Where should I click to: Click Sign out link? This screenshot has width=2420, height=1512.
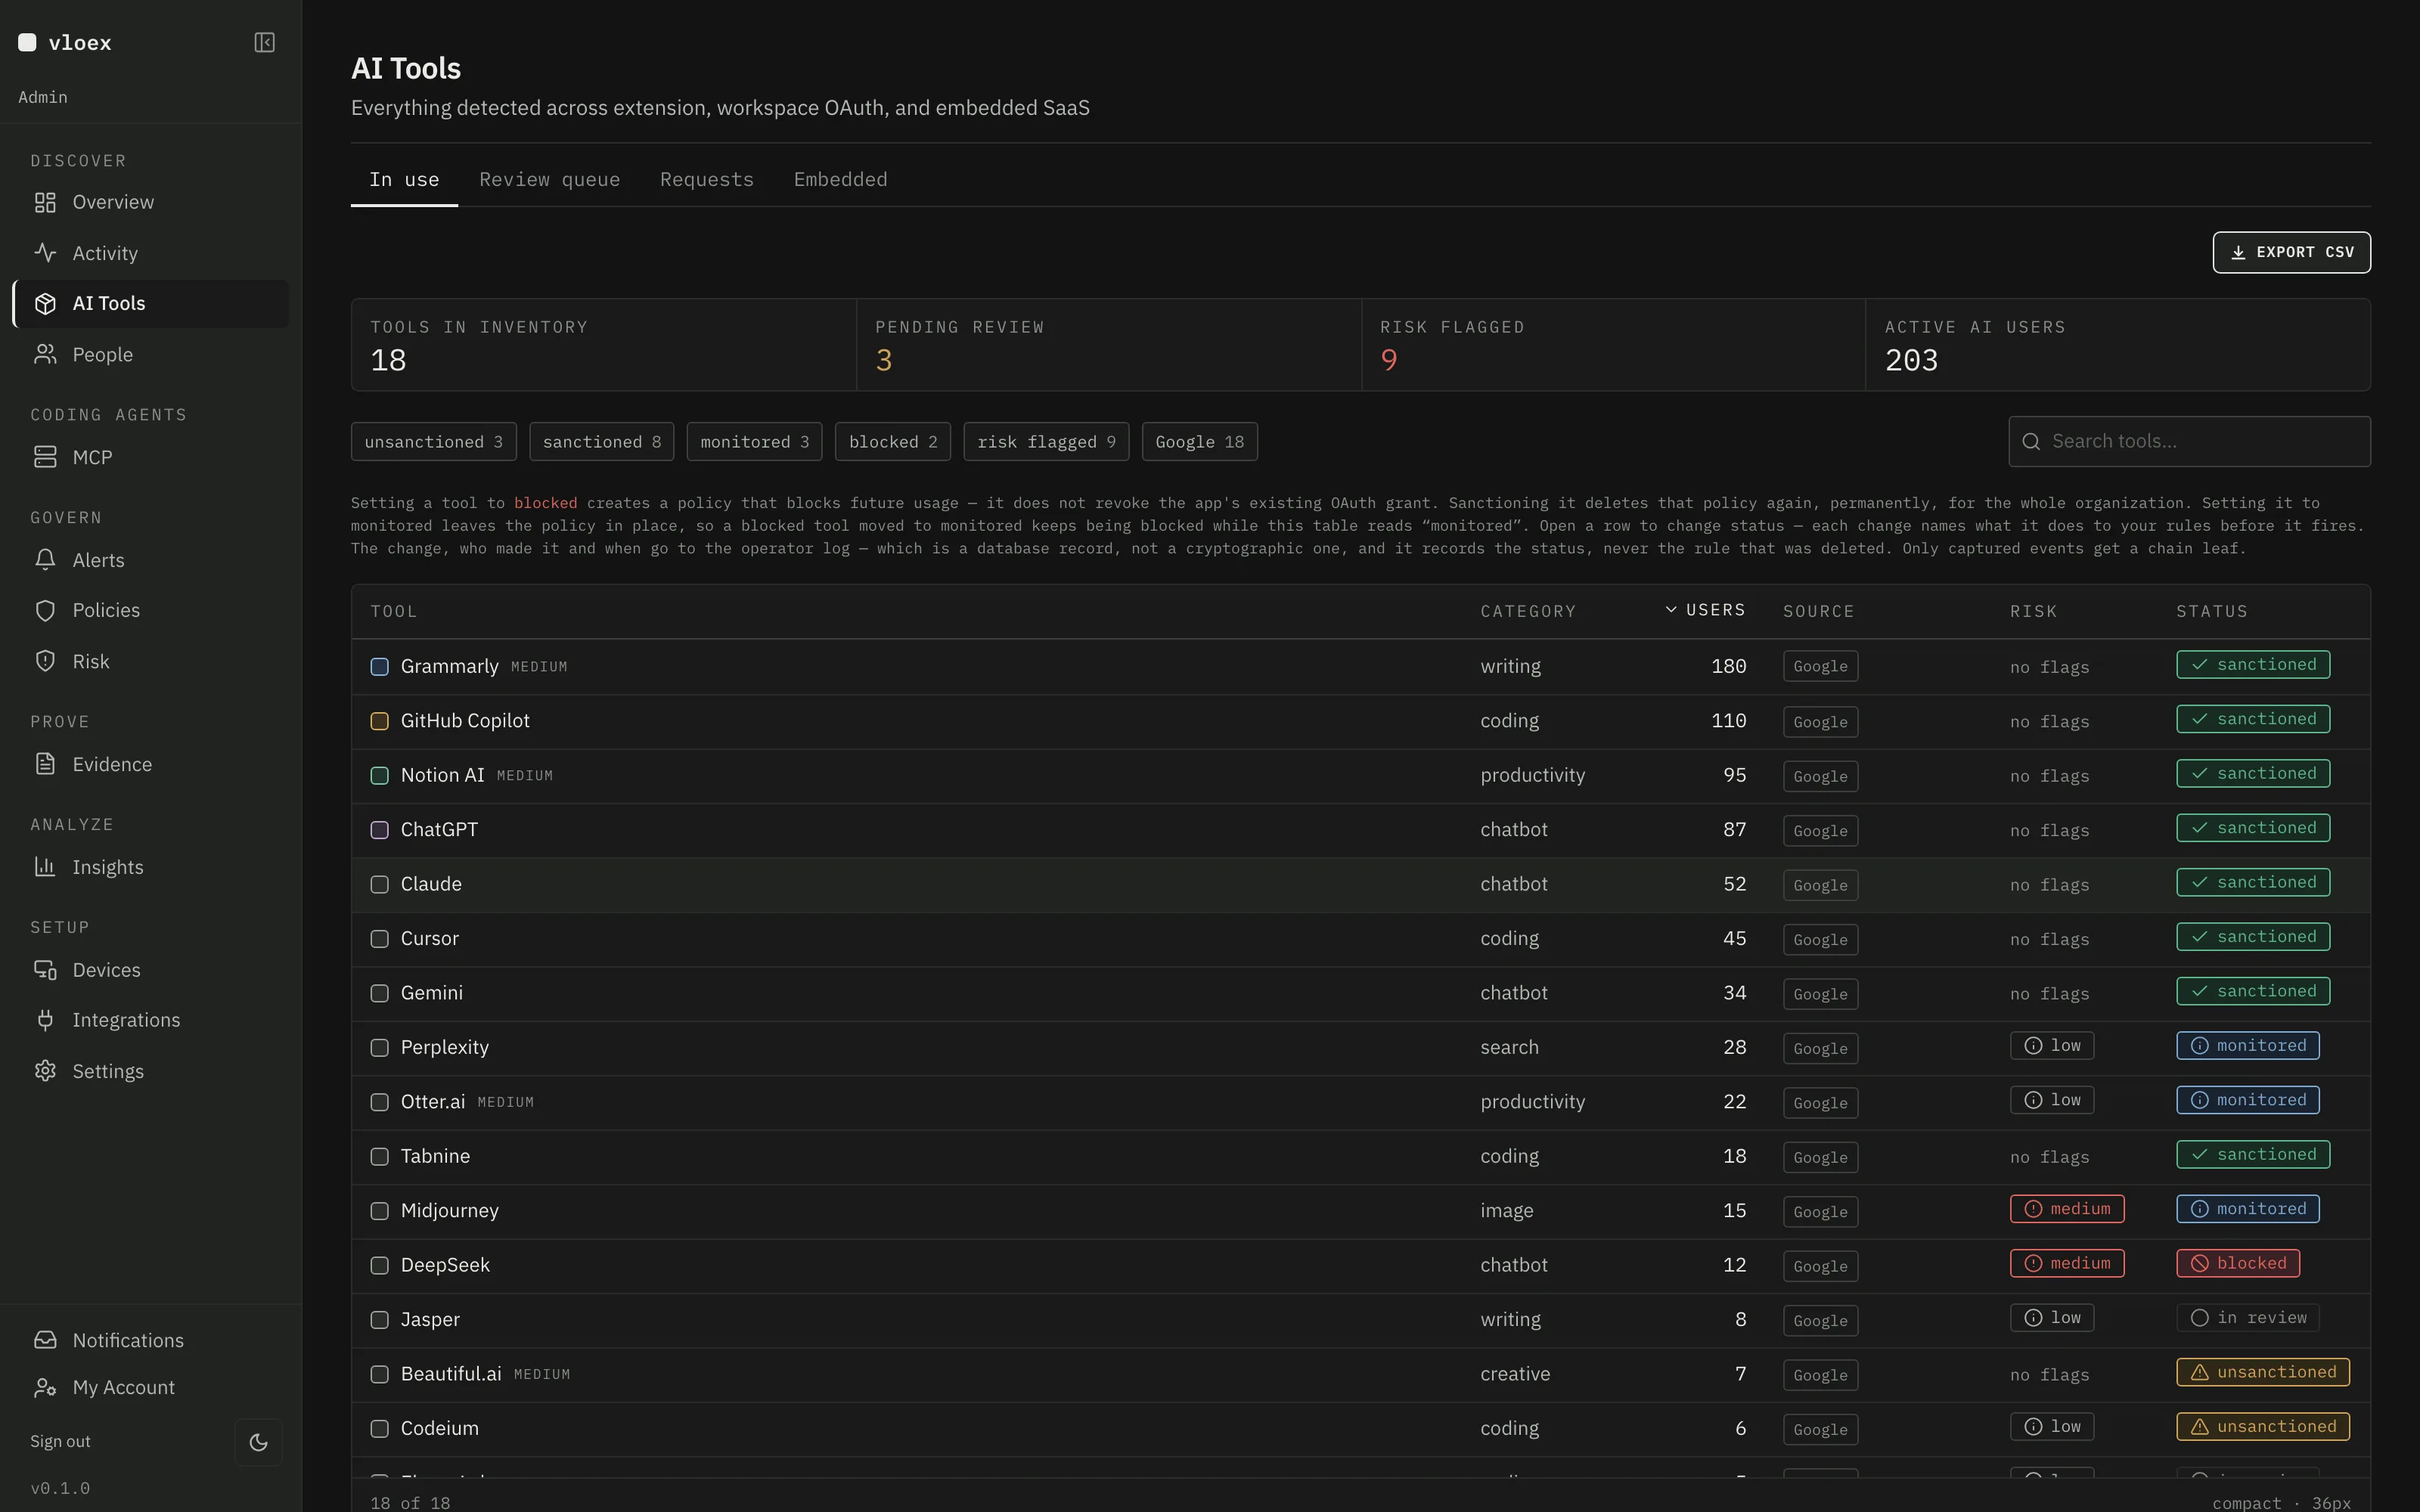[x=60, y=1442]
